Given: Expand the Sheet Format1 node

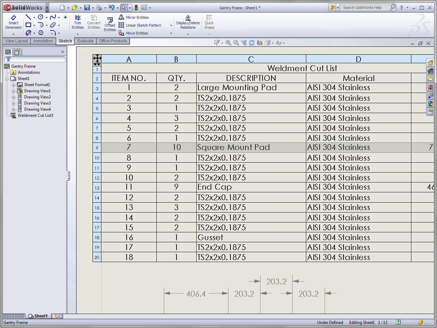Looking at the screenshot, I should click(x=13, y=85).
